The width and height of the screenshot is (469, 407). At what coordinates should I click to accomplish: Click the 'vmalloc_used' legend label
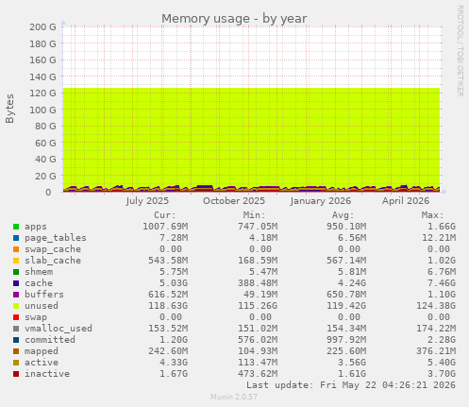coord(59,329)
